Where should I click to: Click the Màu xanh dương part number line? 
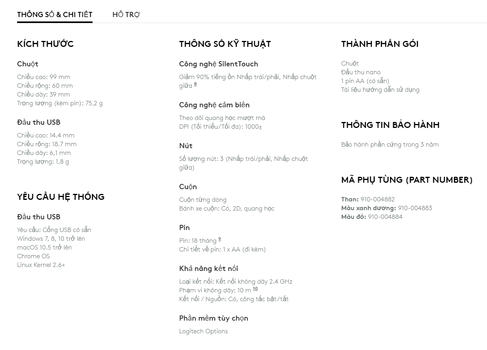[x=387, y=208]
